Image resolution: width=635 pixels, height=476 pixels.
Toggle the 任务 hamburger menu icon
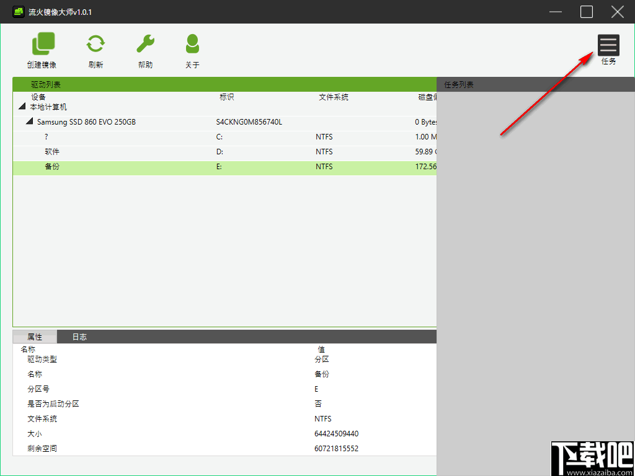click(x=608, y=45)
